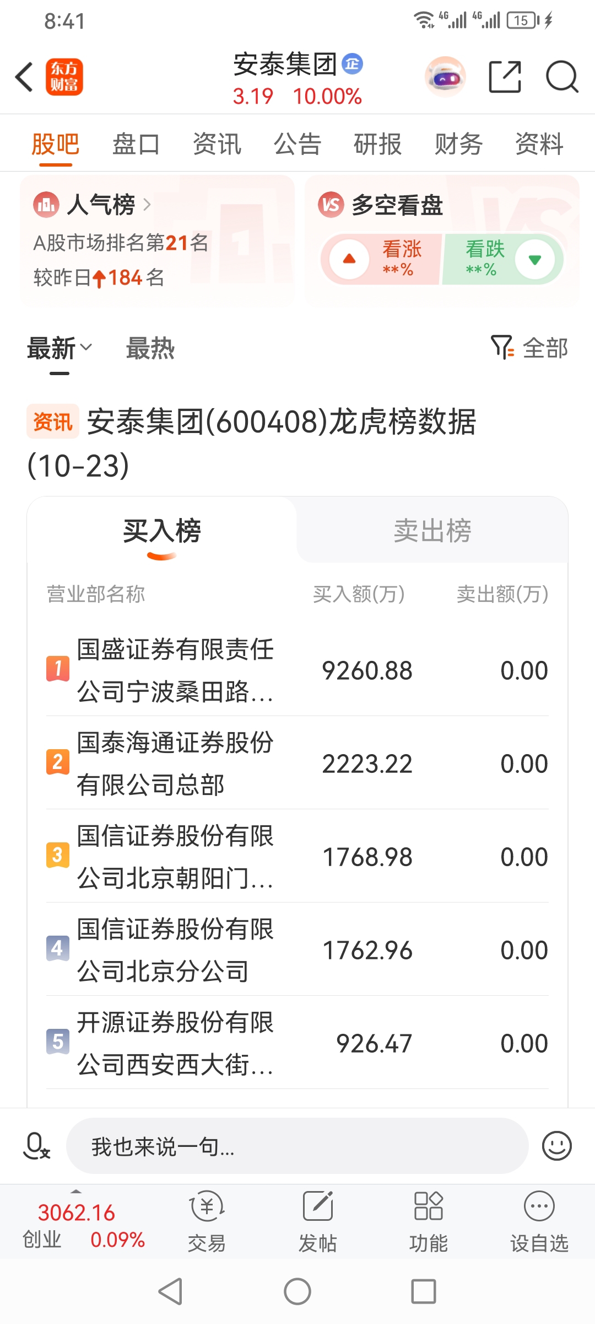Screen dimensions: 595x1324
Task: Tap the back arrow icon
Action: pyautogui.click(x=25, y=76)
